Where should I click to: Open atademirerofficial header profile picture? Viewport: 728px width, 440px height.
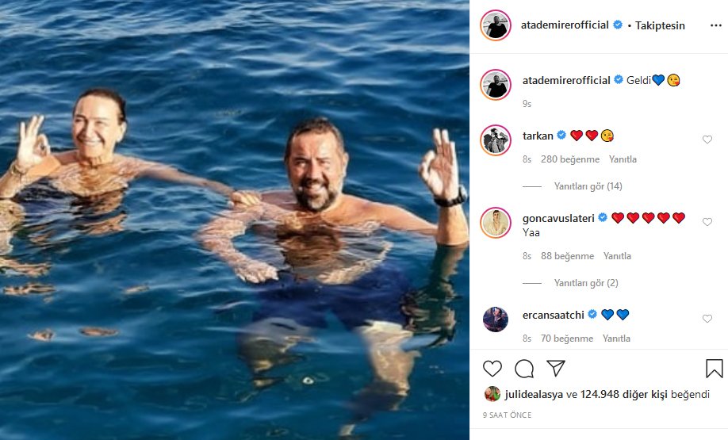[x=496, y=25]
